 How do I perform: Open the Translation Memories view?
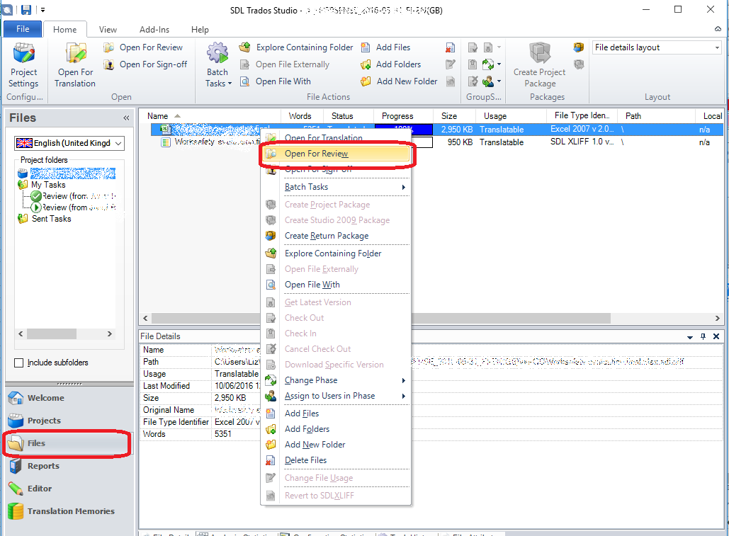pyautogui.click(x=70, y=511)
